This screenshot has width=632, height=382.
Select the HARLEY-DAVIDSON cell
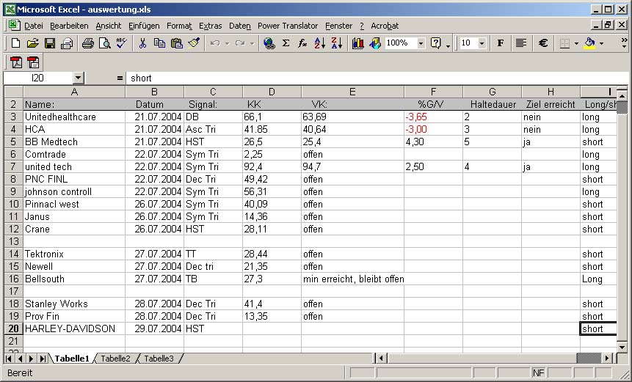point(74,328)
